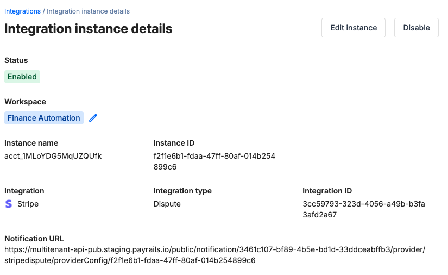Click the Workspace label
448x275 pixels.
(x=25, y=102)
